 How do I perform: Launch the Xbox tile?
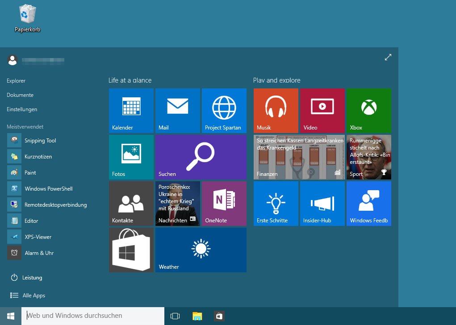pyautogui.click(x=369, y=111)
